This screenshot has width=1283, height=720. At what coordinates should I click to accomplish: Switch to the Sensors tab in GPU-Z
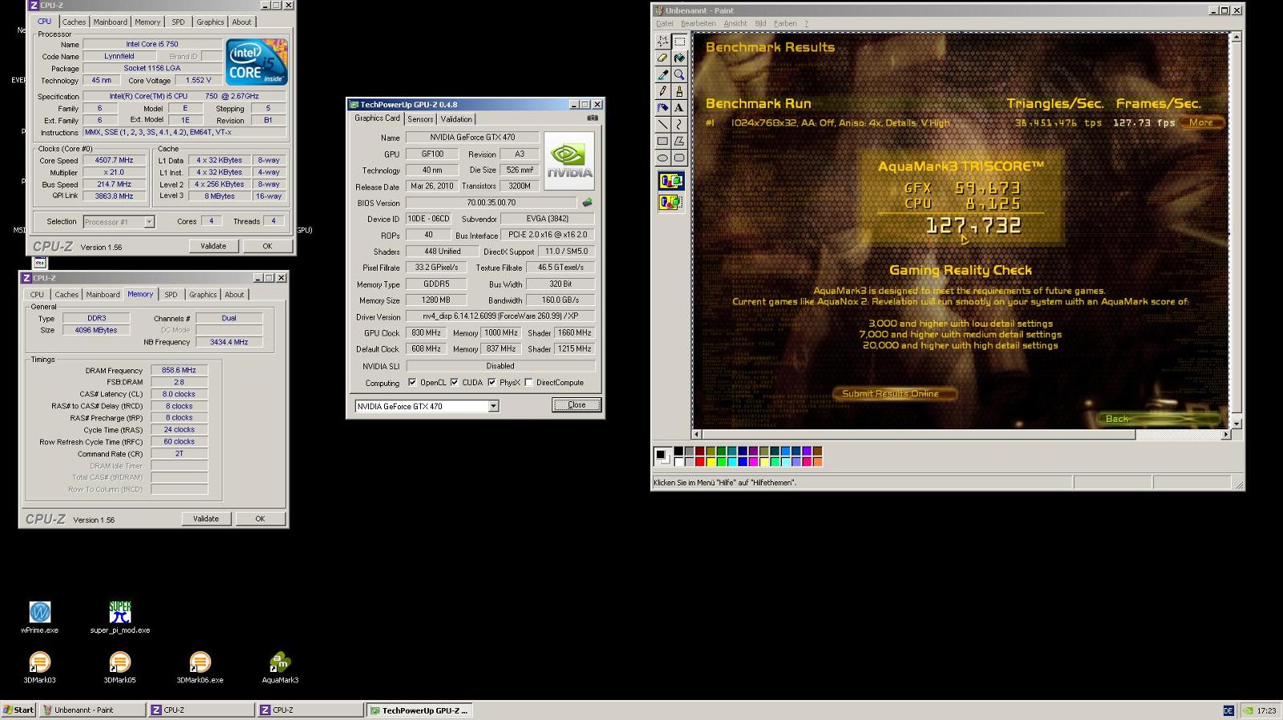[420, 119]
